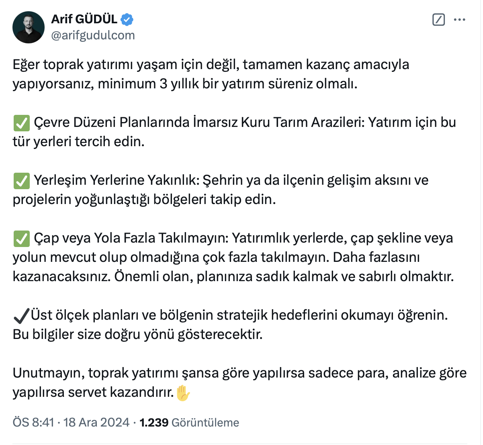The width and height of the screenshot is (483, 445).
Task: Open the three-dot more options menu
Action: coord(459,19)
